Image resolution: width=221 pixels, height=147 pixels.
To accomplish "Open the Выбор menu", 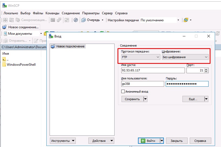I will (25, 13).
